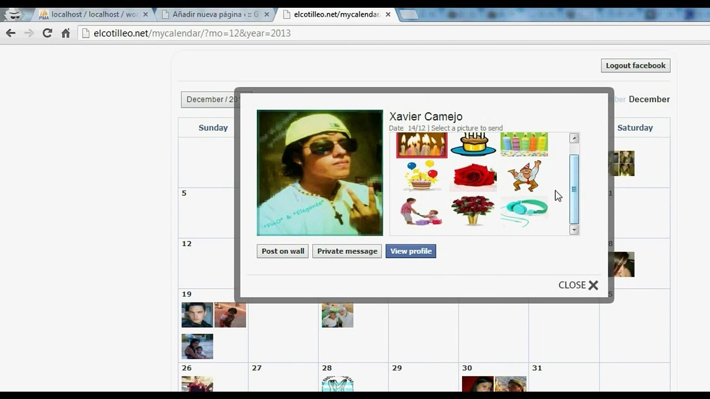The height and width of the screenshot is (399, 710).
Task: Open the friend photo on day 28
Action: pyautogui.click(x=337, y=384)
